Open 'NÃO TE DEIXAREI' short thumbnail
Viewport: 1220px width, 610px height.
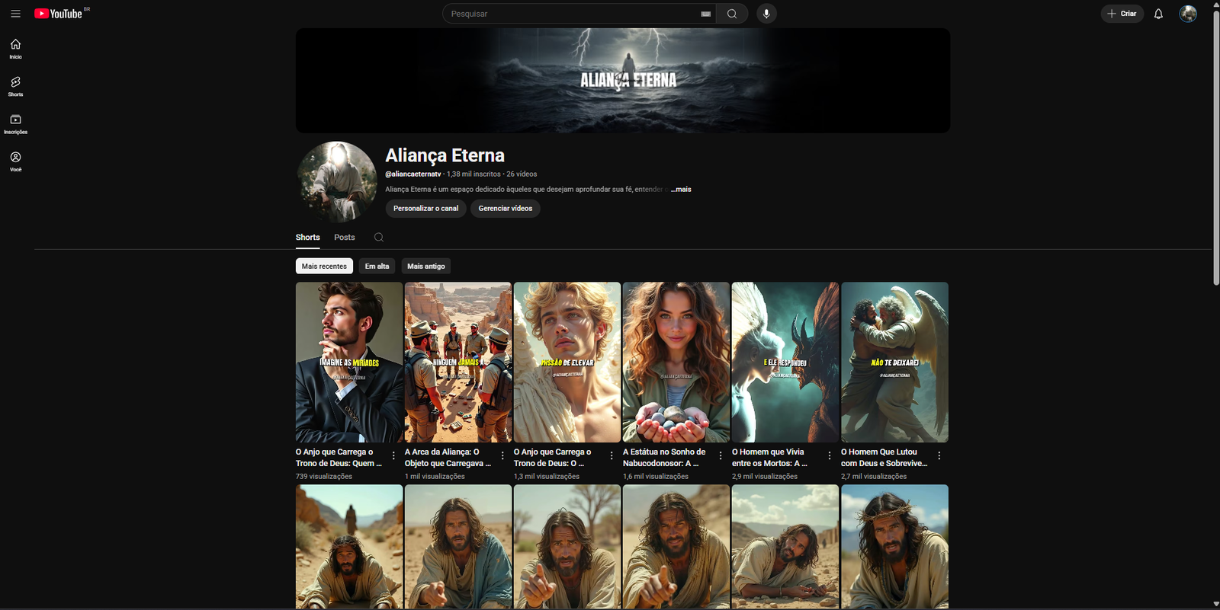pos(894,362)
